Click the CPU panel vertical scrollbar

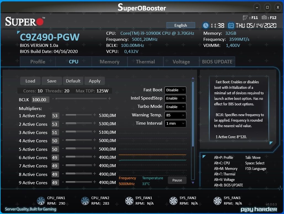click(x=193, y=130)
